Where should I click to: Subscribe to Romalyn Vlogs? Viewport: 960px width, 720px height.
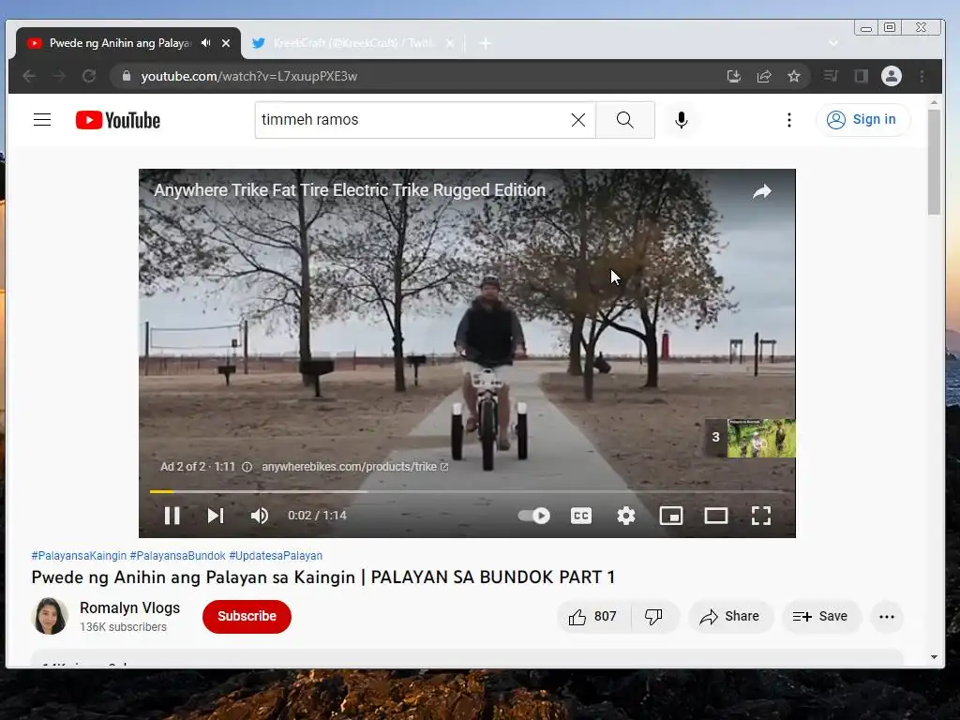[247, 616]
